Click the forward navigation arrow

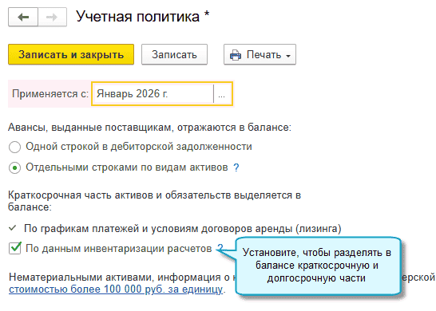[52, 18]
